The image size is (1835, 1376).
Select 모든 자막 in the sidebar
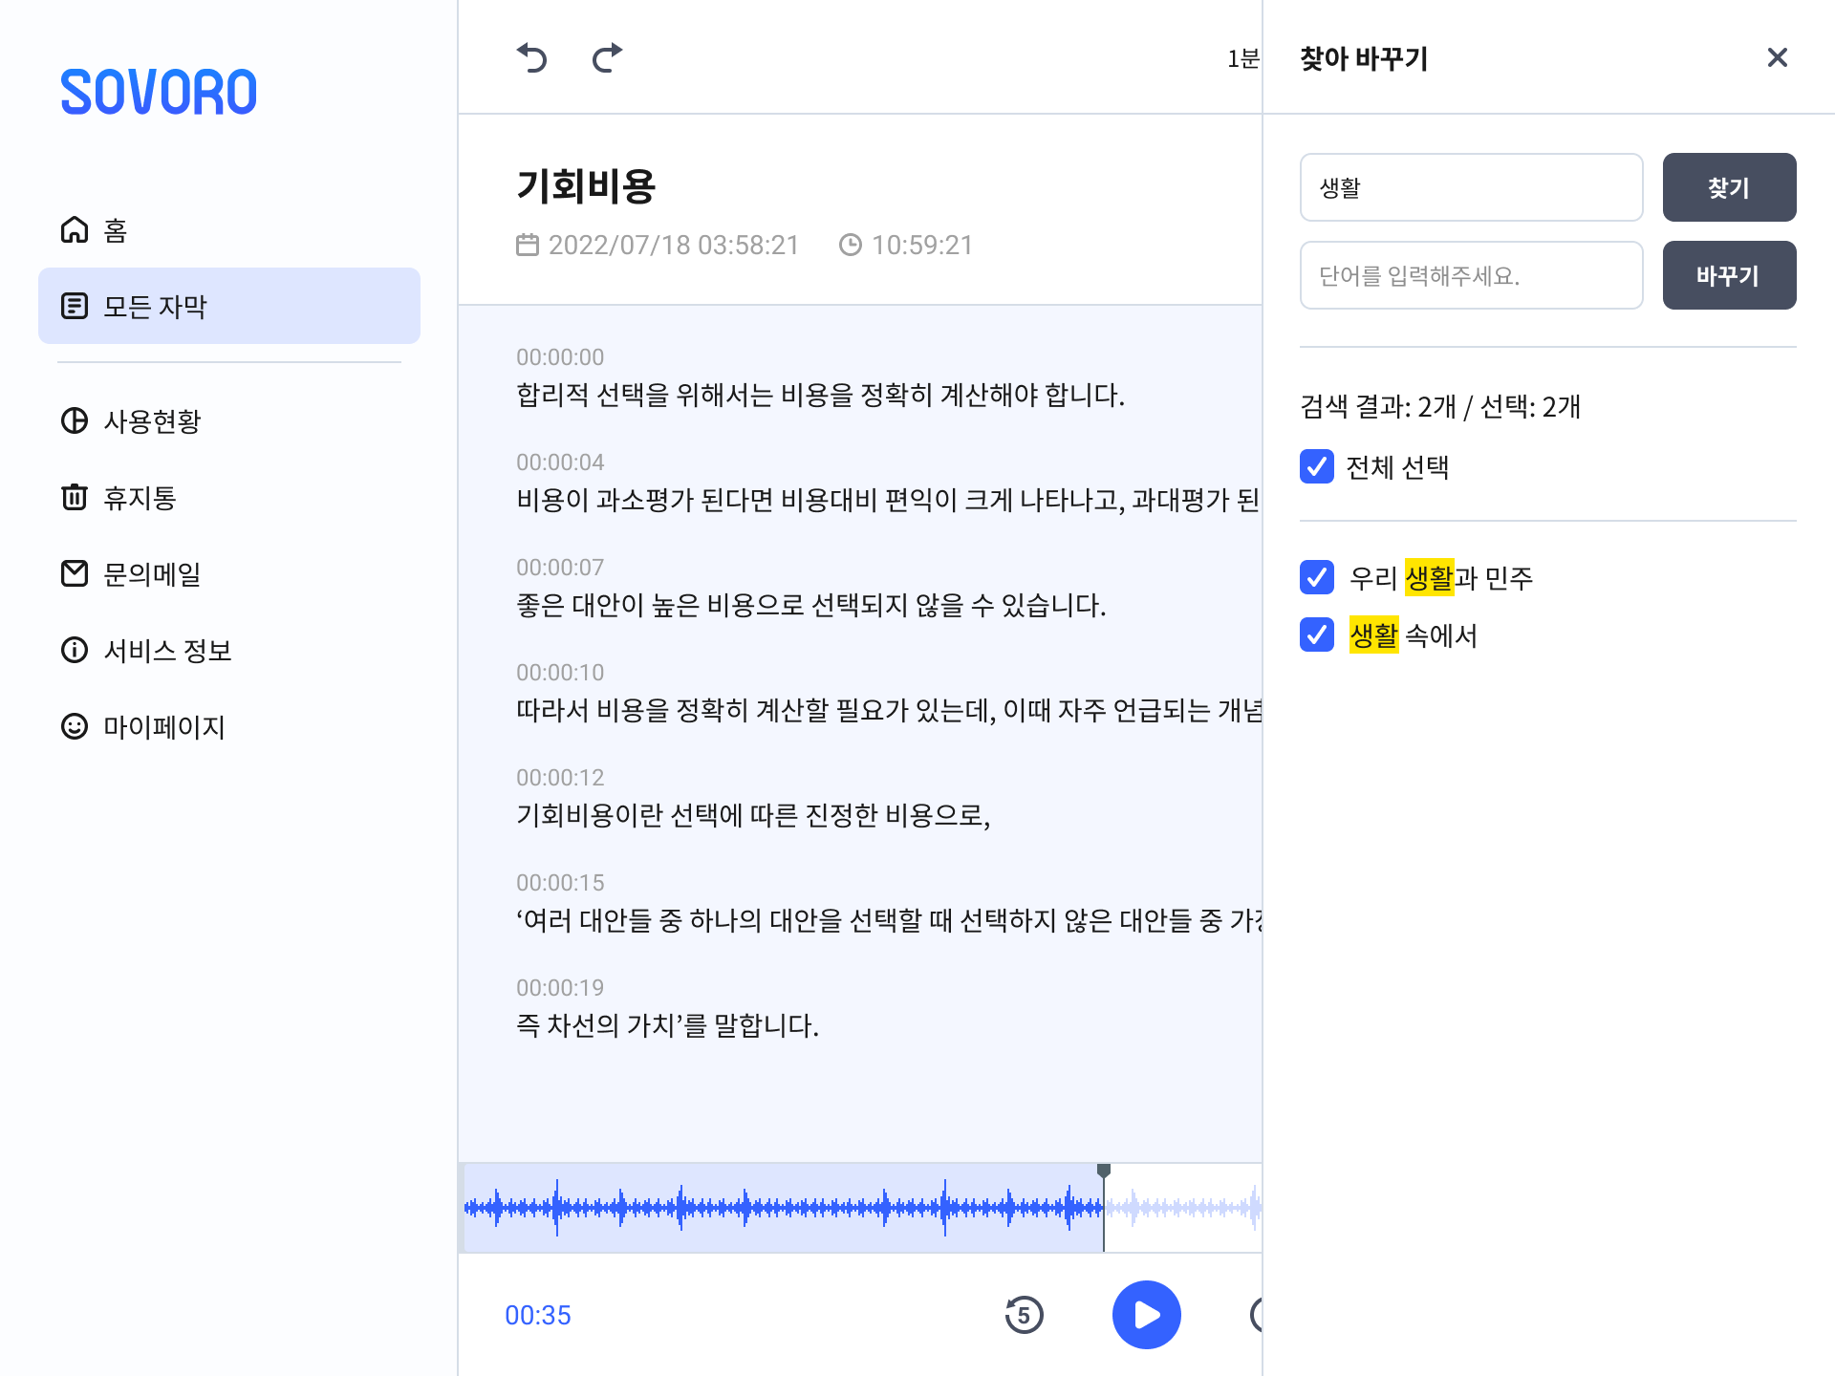[x=229, y=306]
